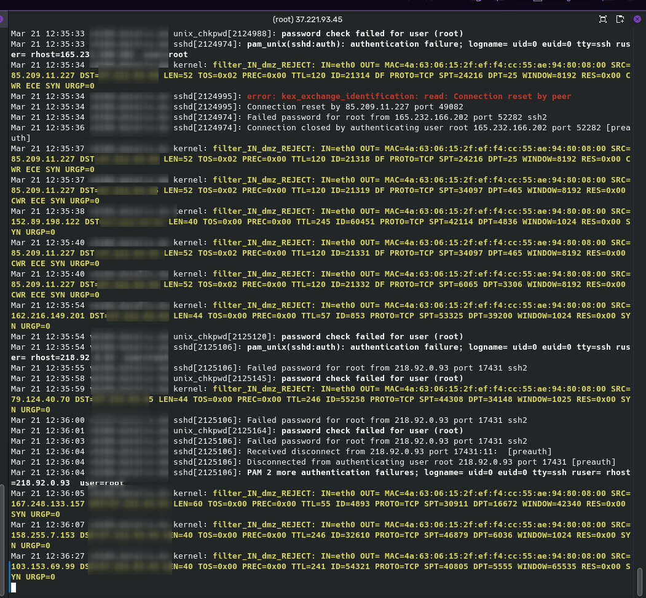Click the timestamp Mar 21 12:36:27

[x=48, y=556]
